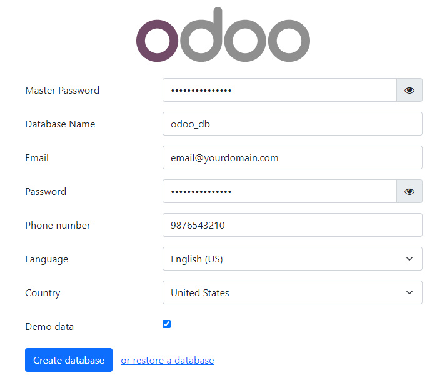442x388 pixels.
Task: Follow the 'or restore a database' link
Action: [167, 360]
